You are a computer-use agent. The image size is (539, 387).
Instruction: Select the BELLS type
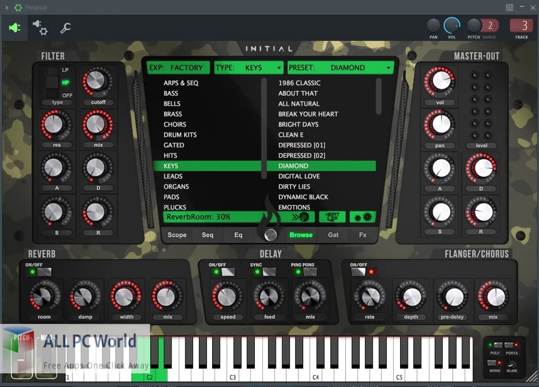coord(172,104)
